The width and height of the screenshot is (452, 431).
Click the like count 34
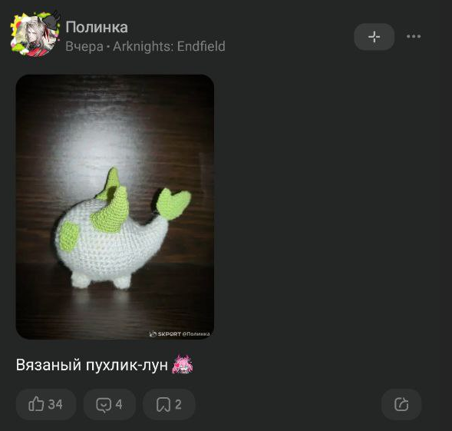(55, 404)
